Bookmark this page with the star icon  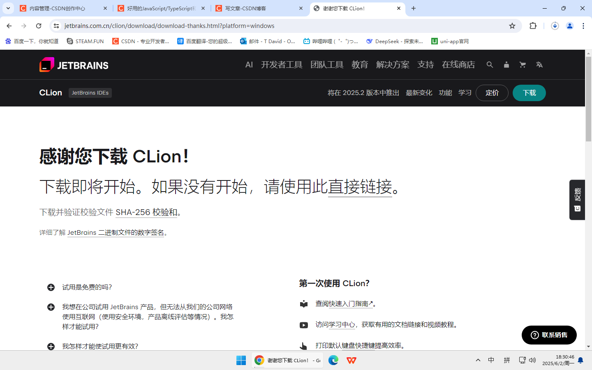click(x=512, y=26)
